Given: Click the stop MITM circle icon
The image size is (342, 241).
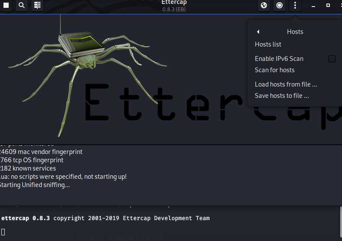Looking at the screenshot, I should [x=280, y=6].
